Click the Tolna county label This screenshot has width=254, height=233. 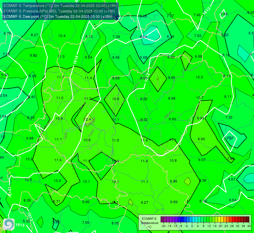[91, 134]
